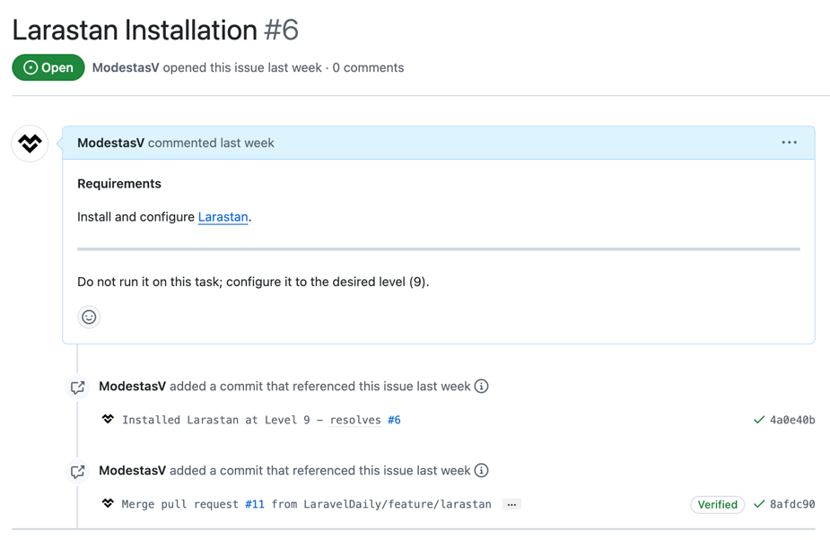Viewport: 830px width, 540px height.
Task: Click the cross-reference icon of the 8afdc90 event
Action: coord(78,471)
